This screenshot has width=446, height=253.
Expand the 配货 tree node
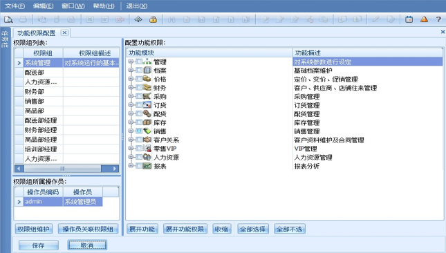coord(131,113)
